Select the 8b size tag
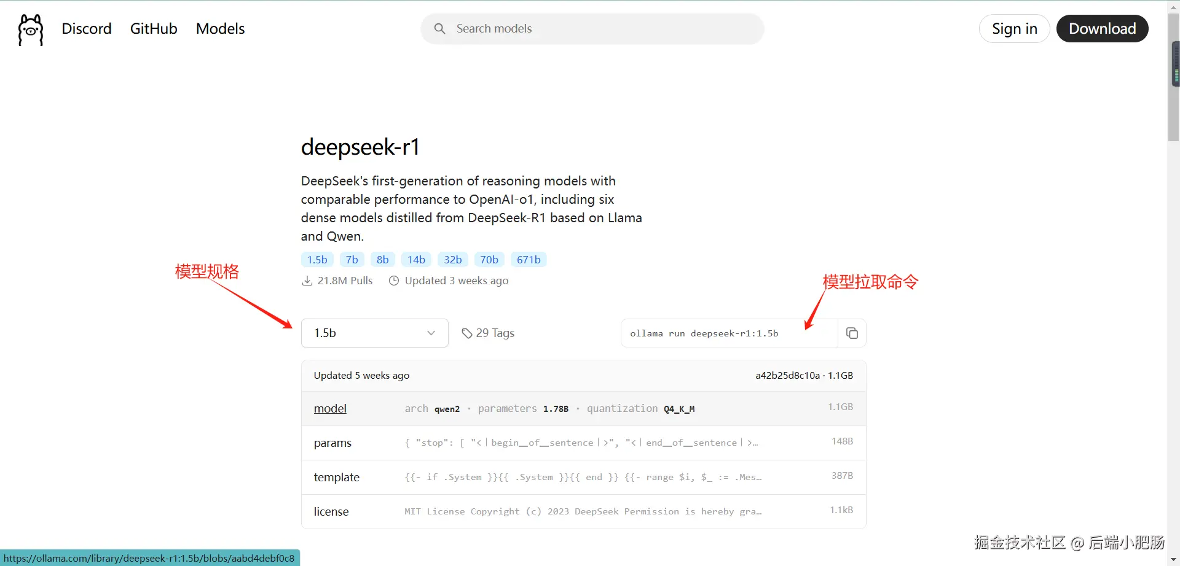 point(383,260)
